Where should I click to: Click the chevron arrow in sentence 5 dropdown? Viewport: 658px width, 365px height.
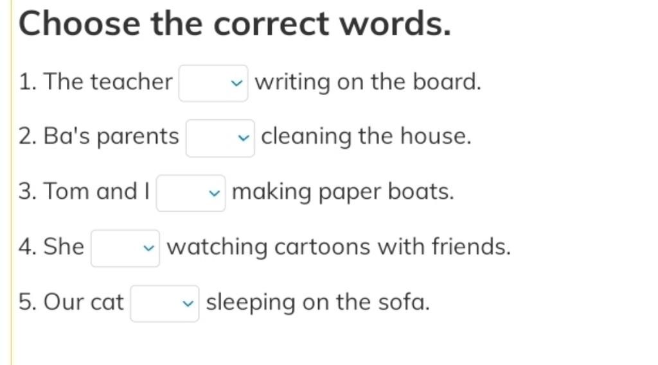tap(188, 304)
